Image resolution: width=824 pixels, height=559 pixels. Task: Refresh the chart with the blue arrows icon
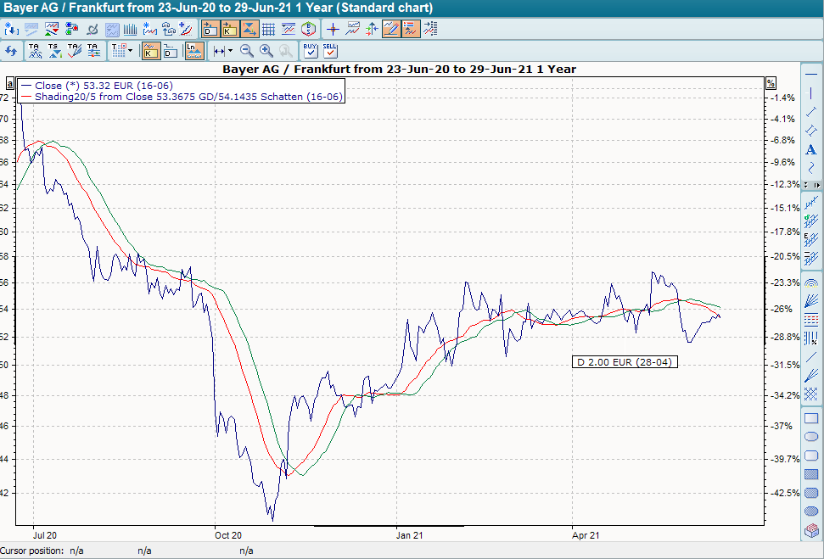pos(10,50)
